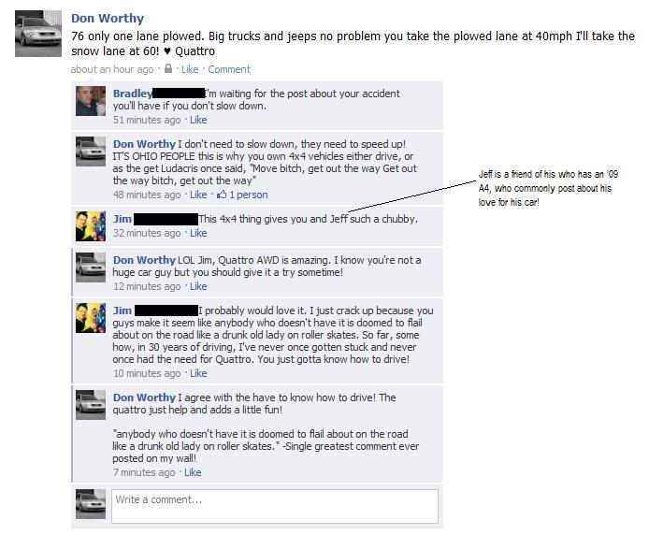Click in the Write a comment field

click(x=275, y=506)
